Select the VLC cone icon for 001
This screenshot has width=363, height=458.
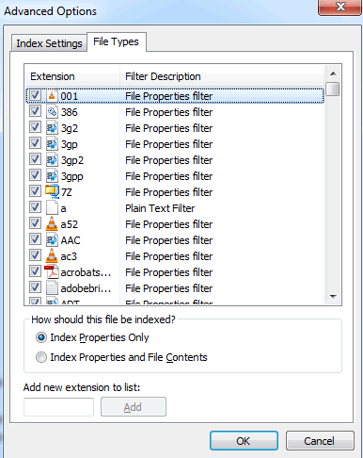52,96
